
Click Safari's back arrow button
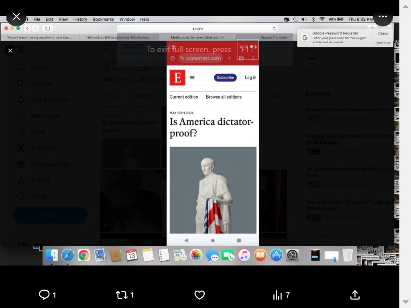tap(27, 28)
